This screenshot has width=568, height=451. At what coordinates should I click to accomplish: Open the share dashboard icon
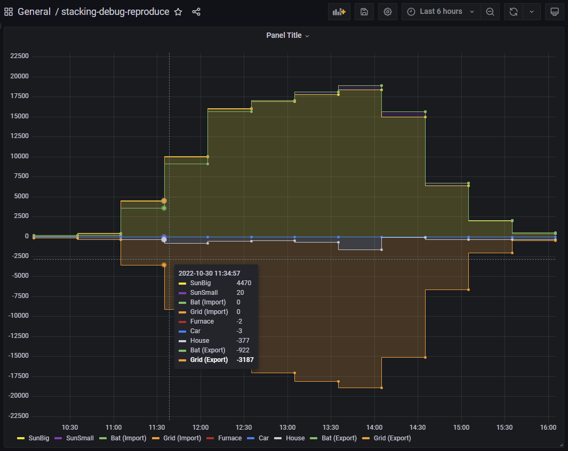tap(196, 11)
